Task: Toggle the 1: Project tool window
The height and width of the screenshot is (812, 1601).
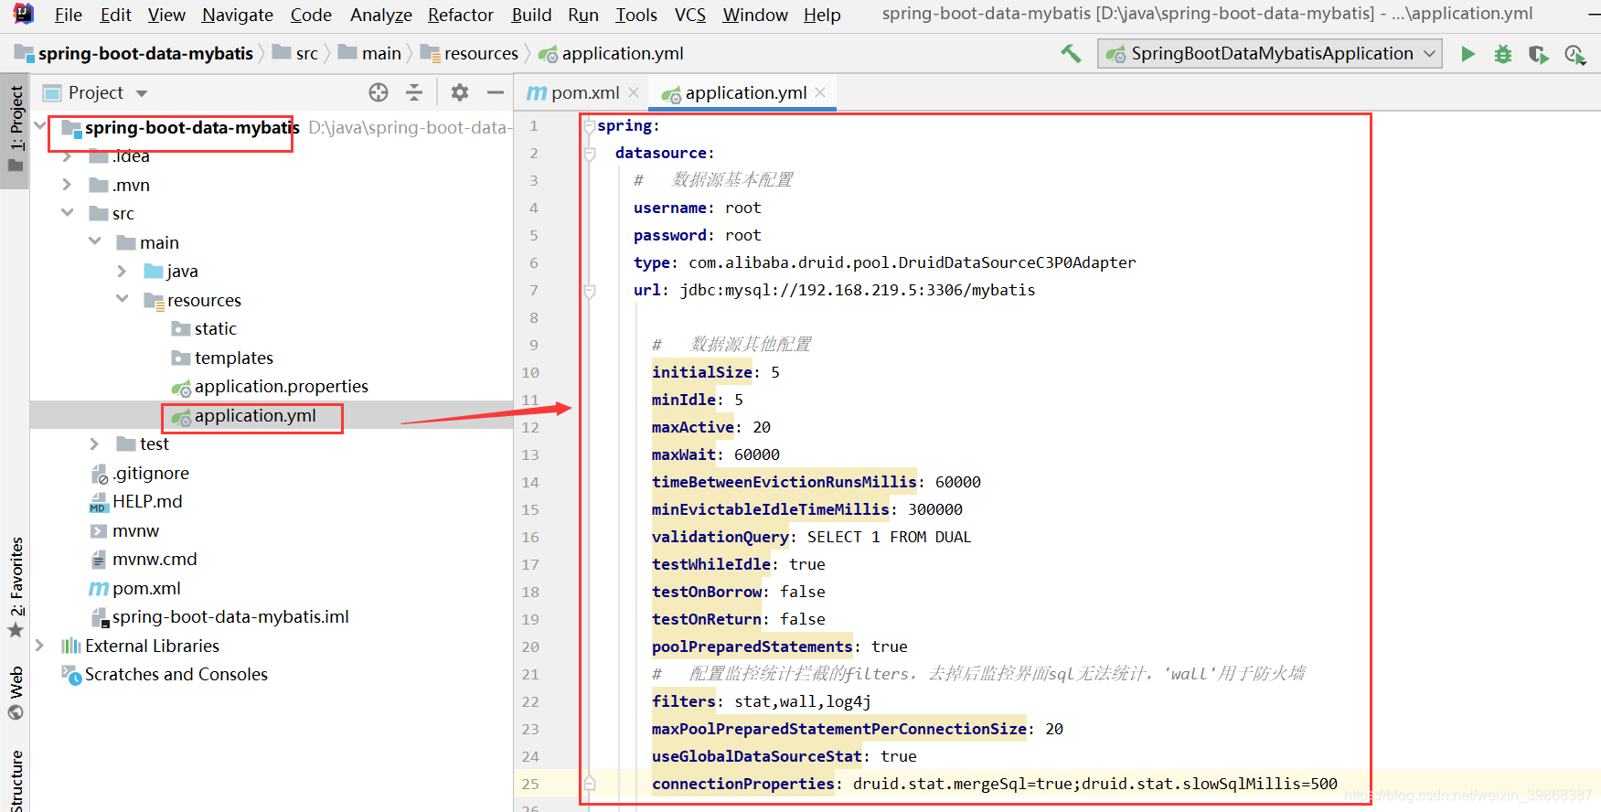Action: pos(16,129)
